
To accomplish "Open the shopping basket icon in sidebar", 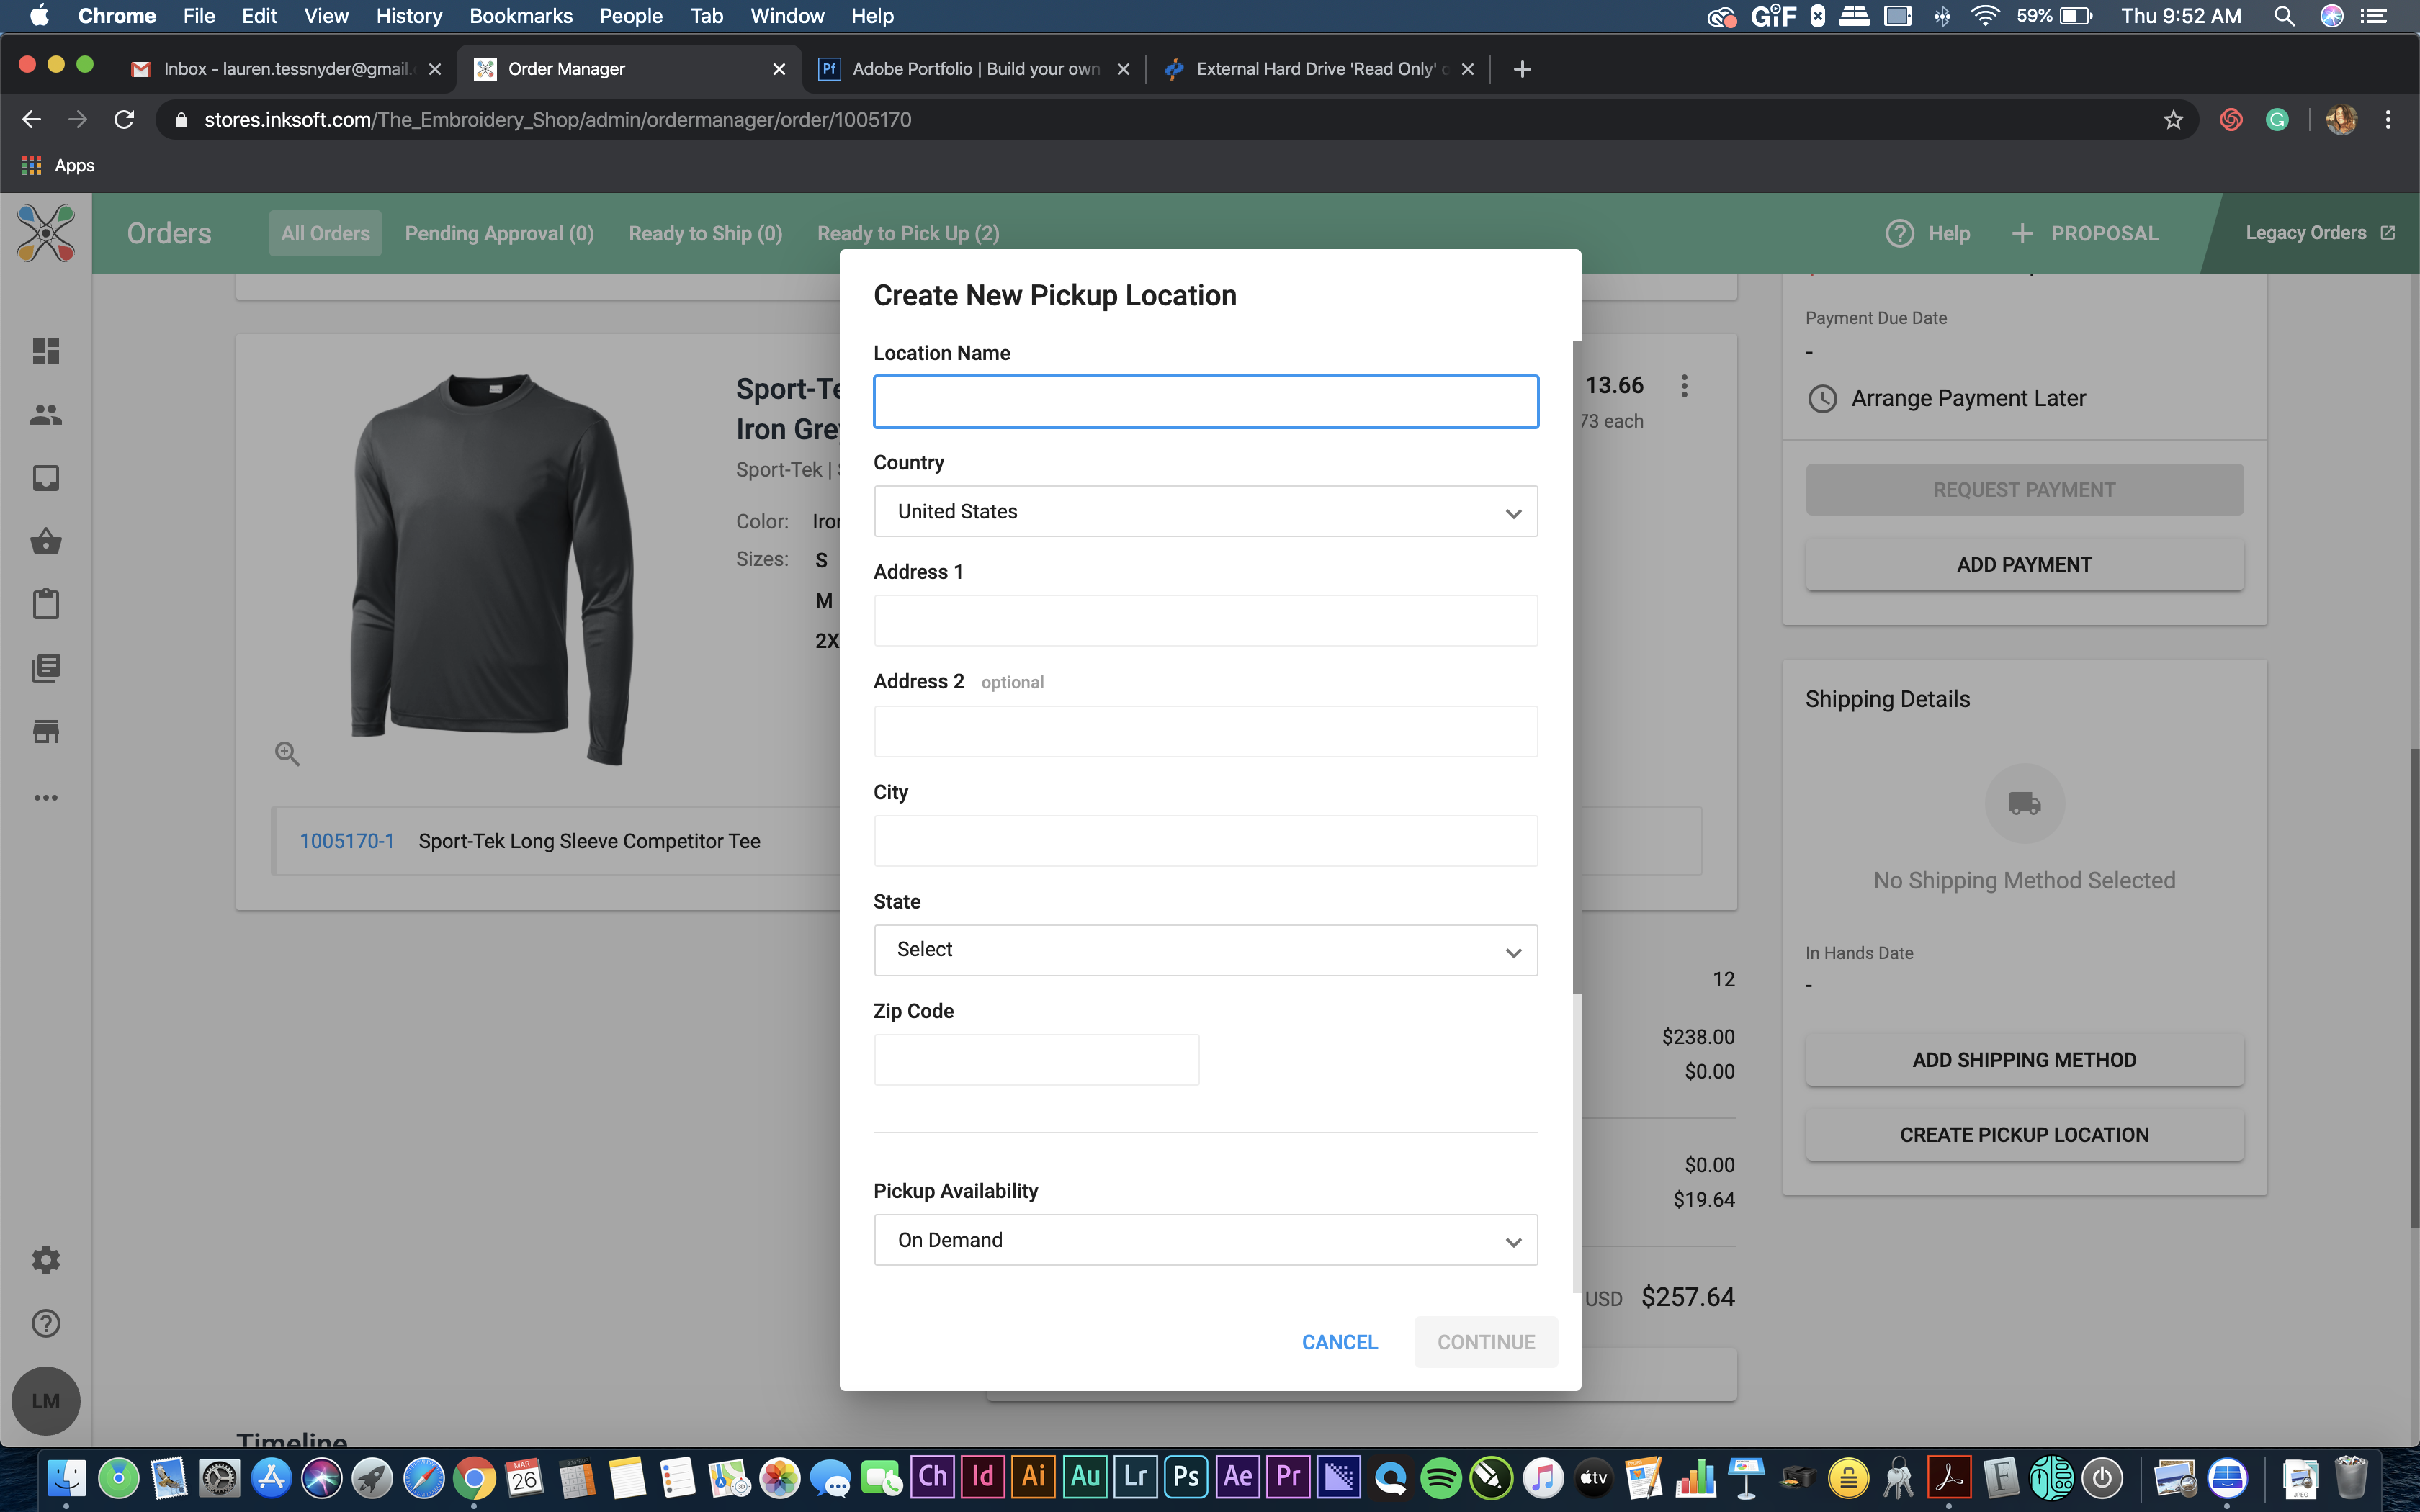I will [x=46, y=541].
